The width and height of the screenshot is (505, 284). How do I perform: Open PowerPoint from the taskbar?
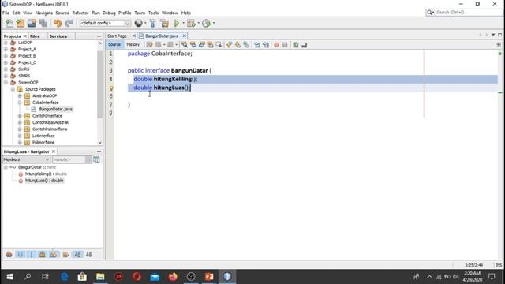[209, 277]
